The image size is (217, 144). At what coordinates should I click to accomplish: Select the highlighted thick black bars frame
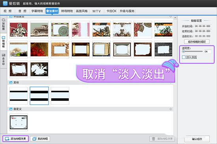click(39, 96)
